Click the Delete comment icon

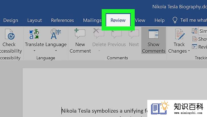[99, 33]
